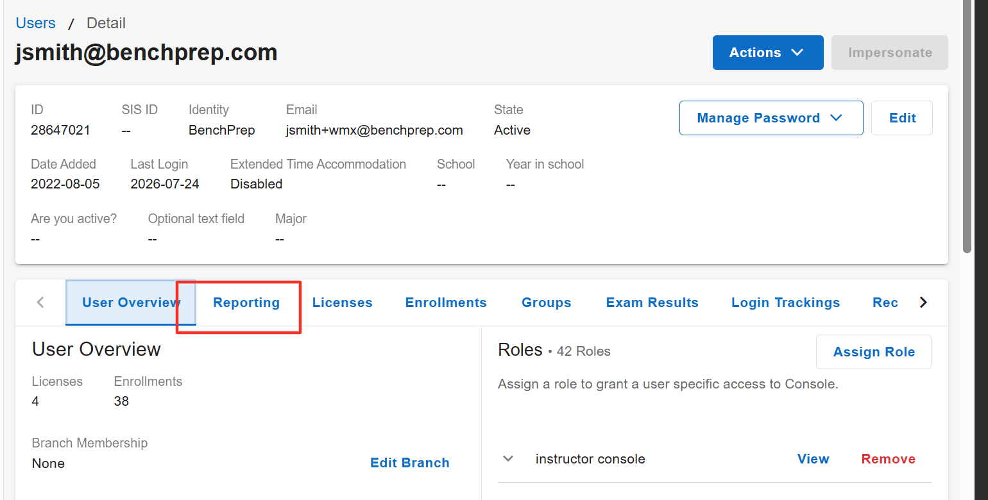
Task: Click the Date Added value 2022-08-05
Action: [x=65, y=184]
